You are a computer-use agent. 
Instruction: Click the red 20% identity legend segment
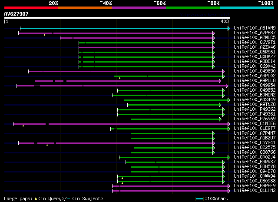(31, 8)
